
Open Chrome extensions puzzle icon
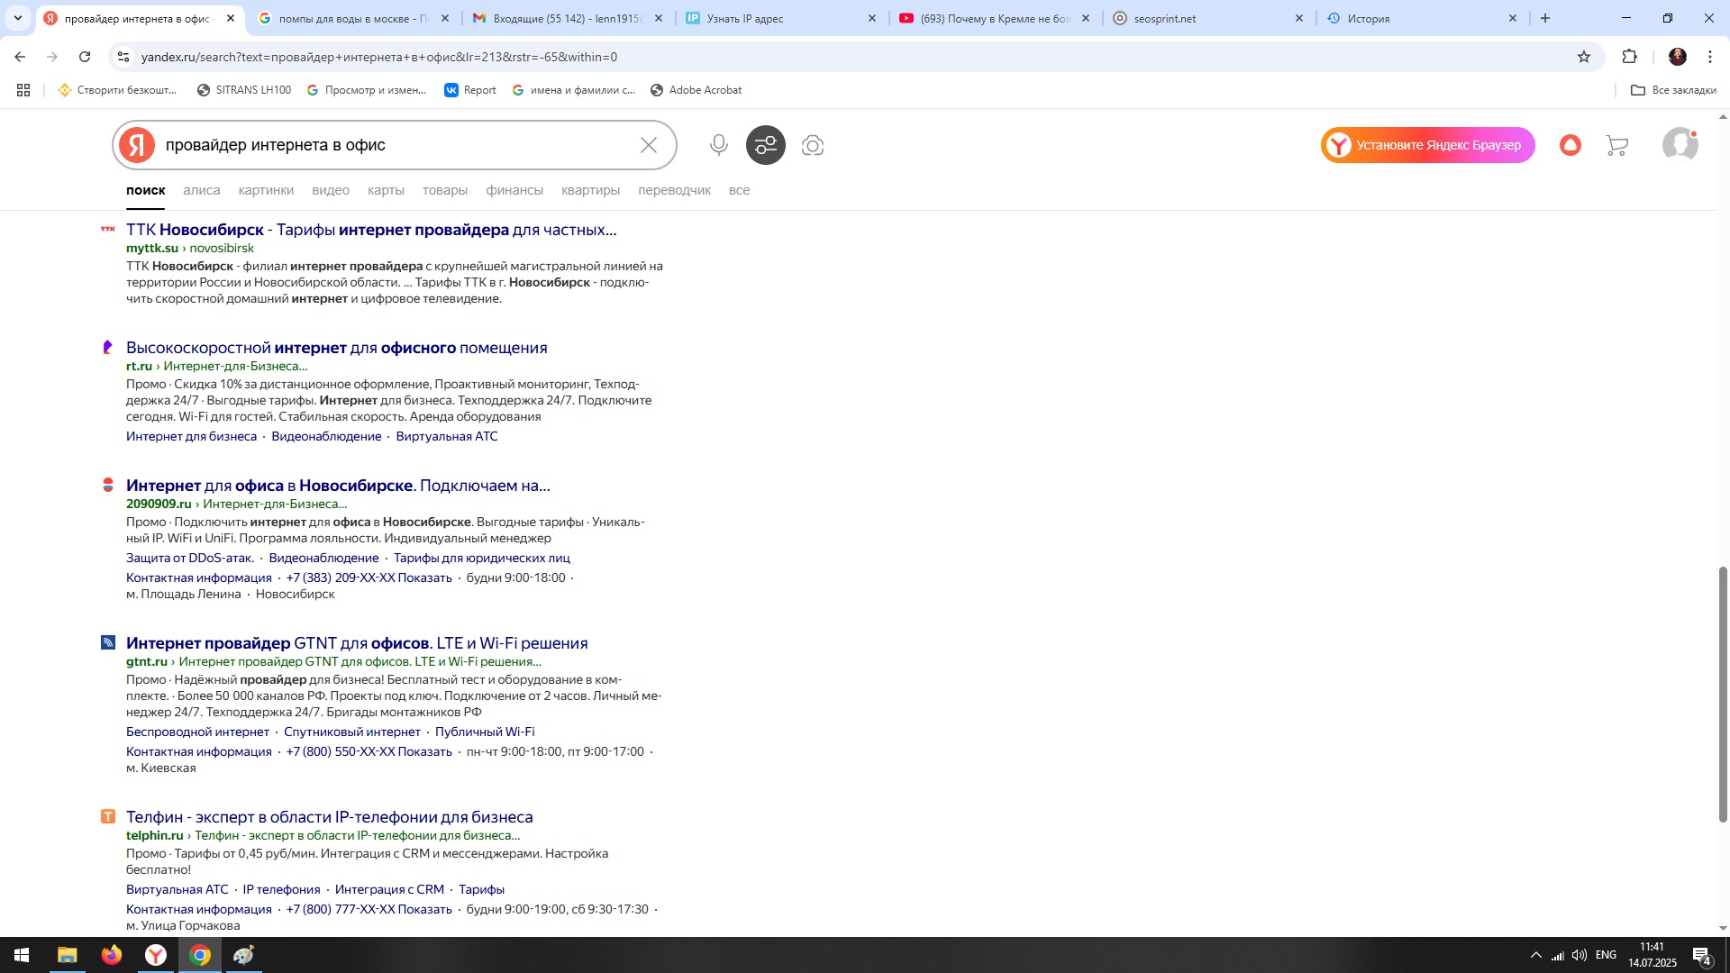pyautogui.click(x=1629, y=57)
